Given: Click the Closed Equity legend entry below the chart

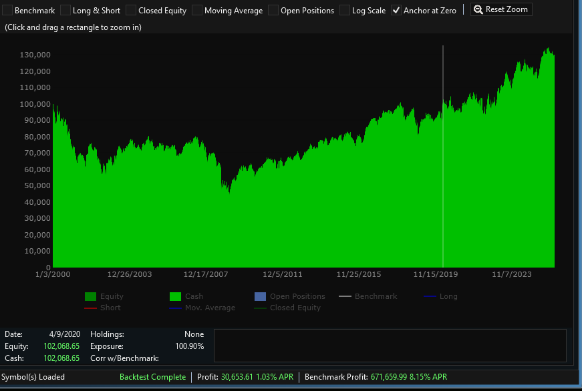Looking at the screenshot, I should coord(295,308).
